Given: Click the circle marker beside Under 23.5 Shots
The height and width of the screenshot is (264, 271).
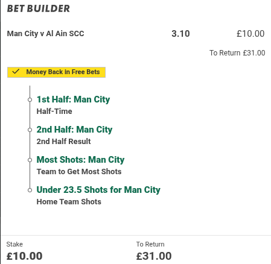Looking at the screenshot, I should pyautogui.click(x=30, y=190).
